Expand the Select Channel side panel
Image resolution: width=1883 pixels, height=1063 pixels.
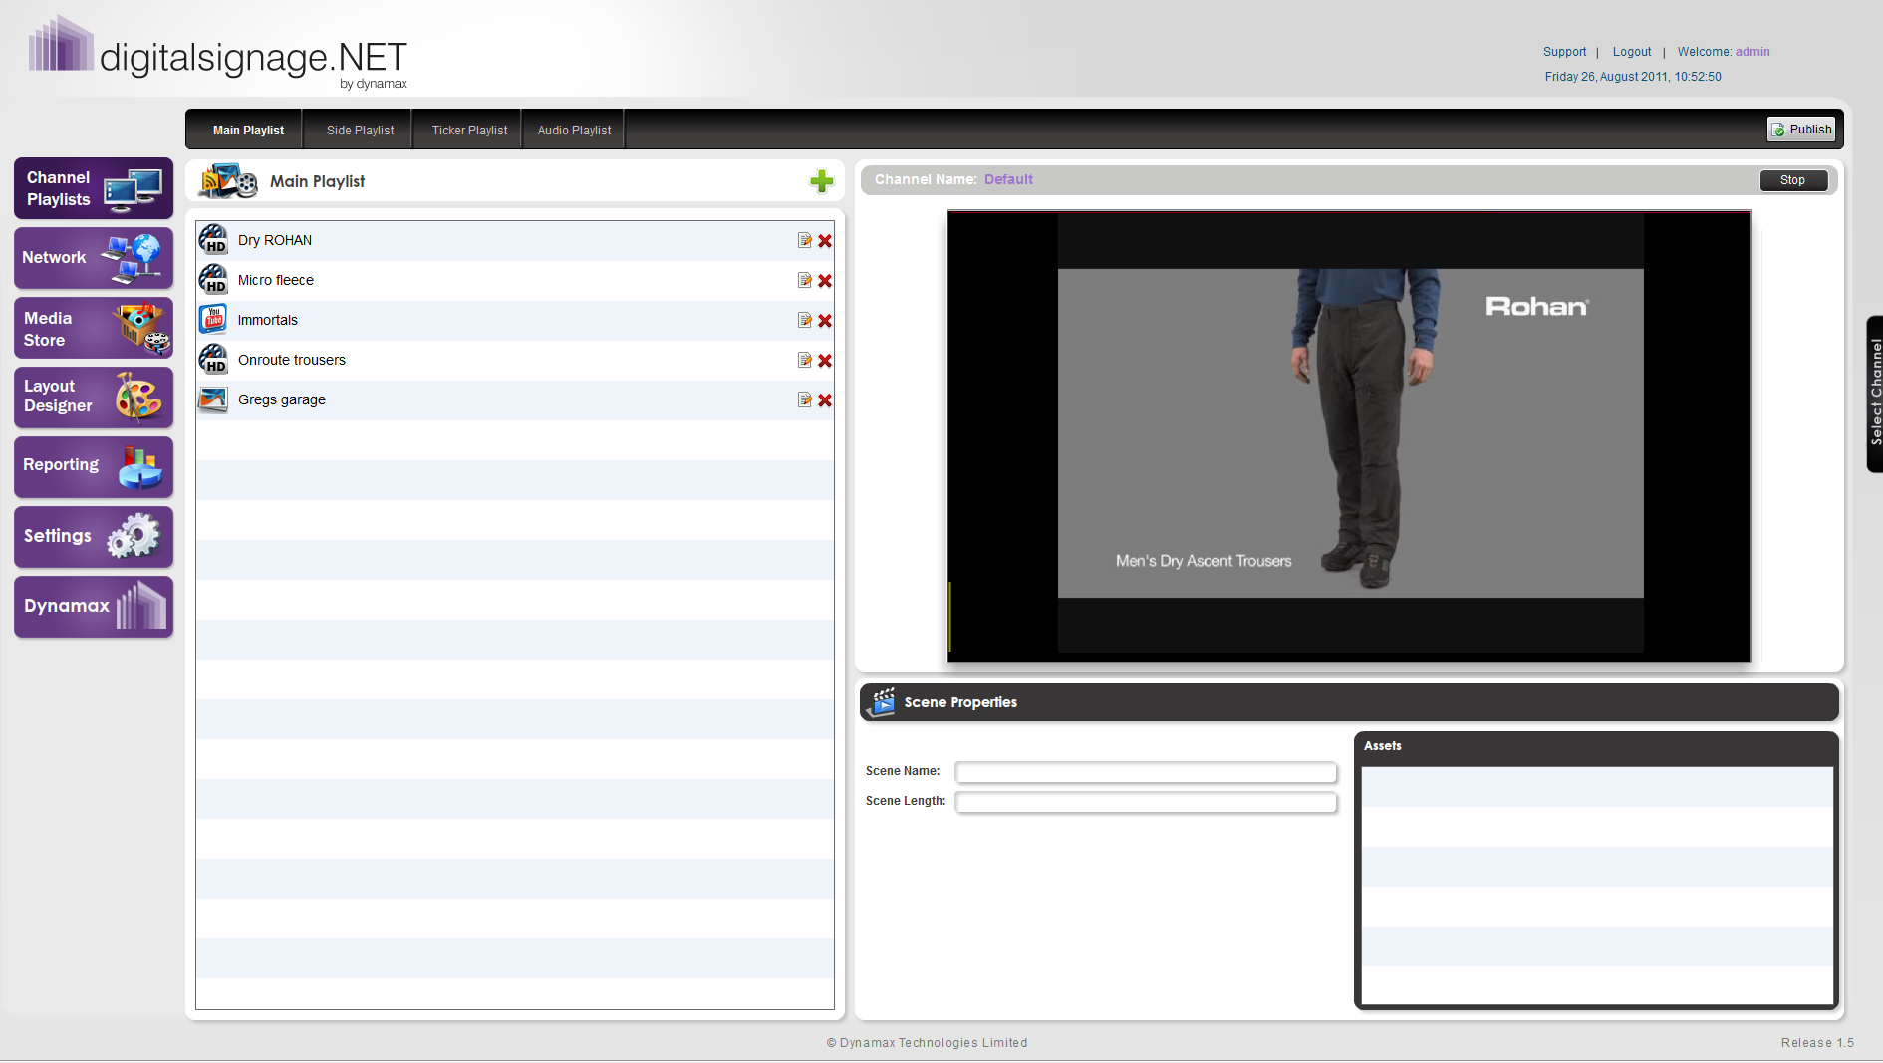tap(1874, 394)
